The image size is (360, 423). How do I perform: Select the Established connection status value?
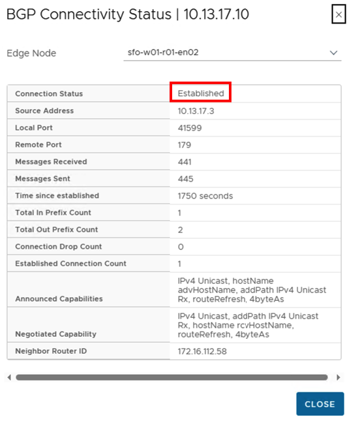pos(201,93)
